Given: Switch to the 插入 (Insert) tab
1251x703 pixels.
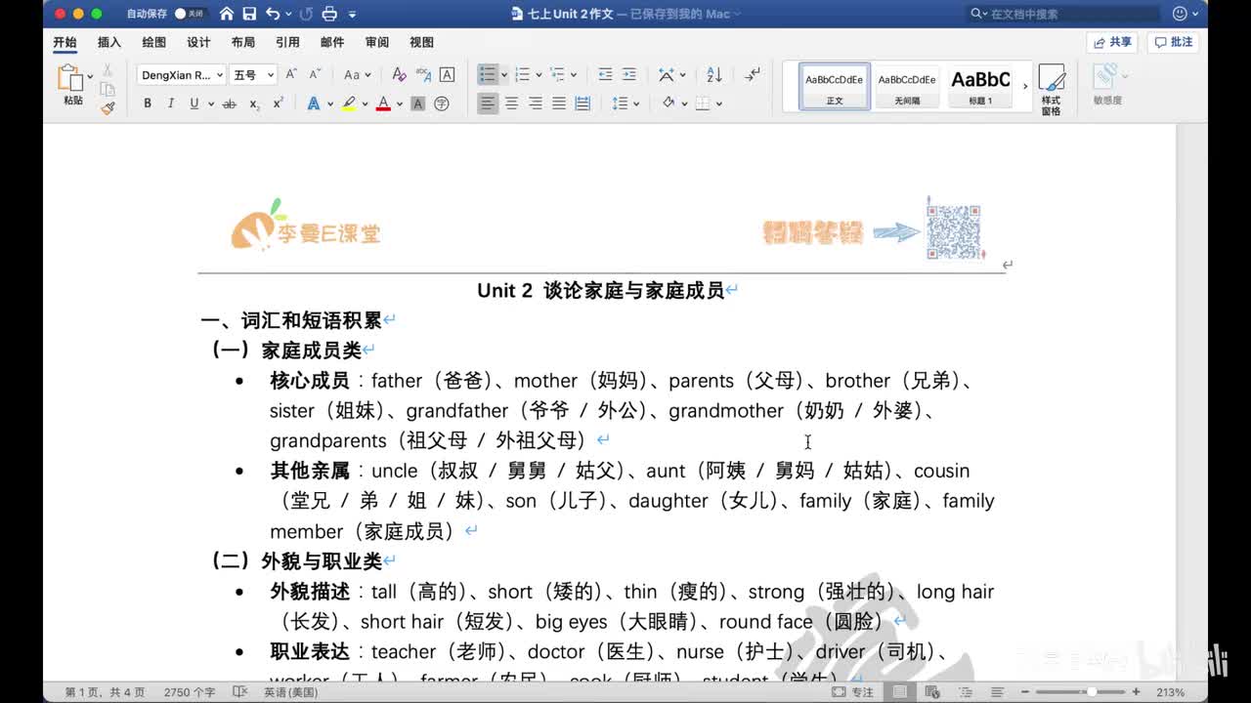Looking at the screenshot, I should [x=109, y=43].
